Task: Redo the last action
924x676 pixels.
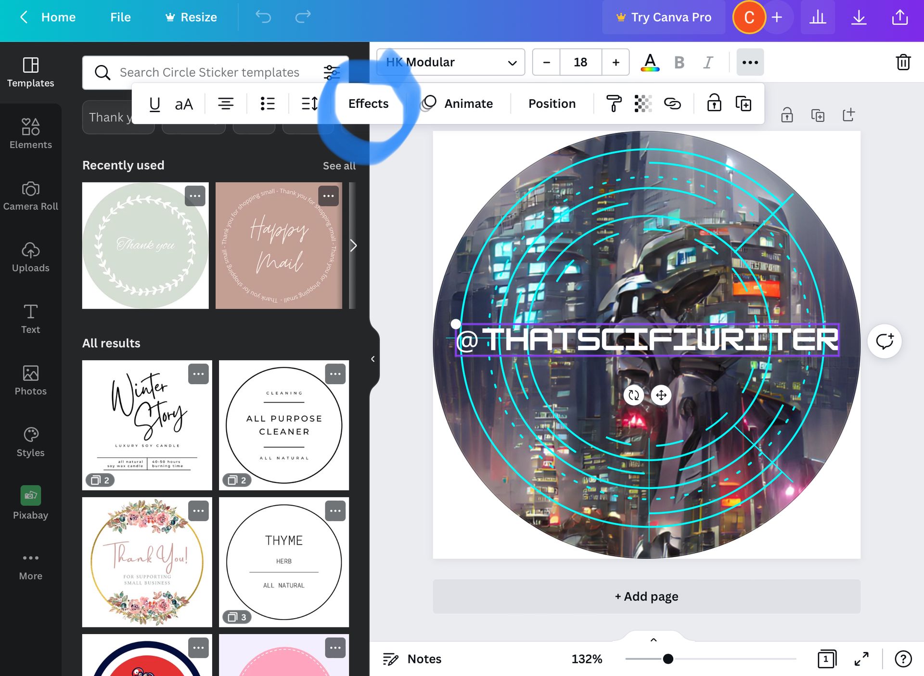Action: pos(303,17)
